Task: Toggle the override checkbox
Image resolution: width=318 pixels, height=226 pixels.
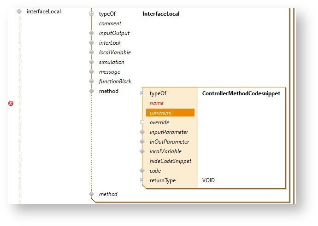Action: [x=142, y=122]
